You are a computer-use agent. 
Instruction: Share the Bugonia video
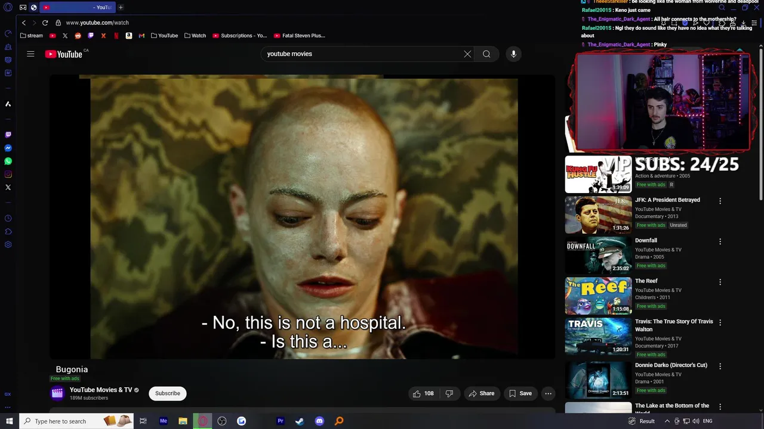pos(481,393)
